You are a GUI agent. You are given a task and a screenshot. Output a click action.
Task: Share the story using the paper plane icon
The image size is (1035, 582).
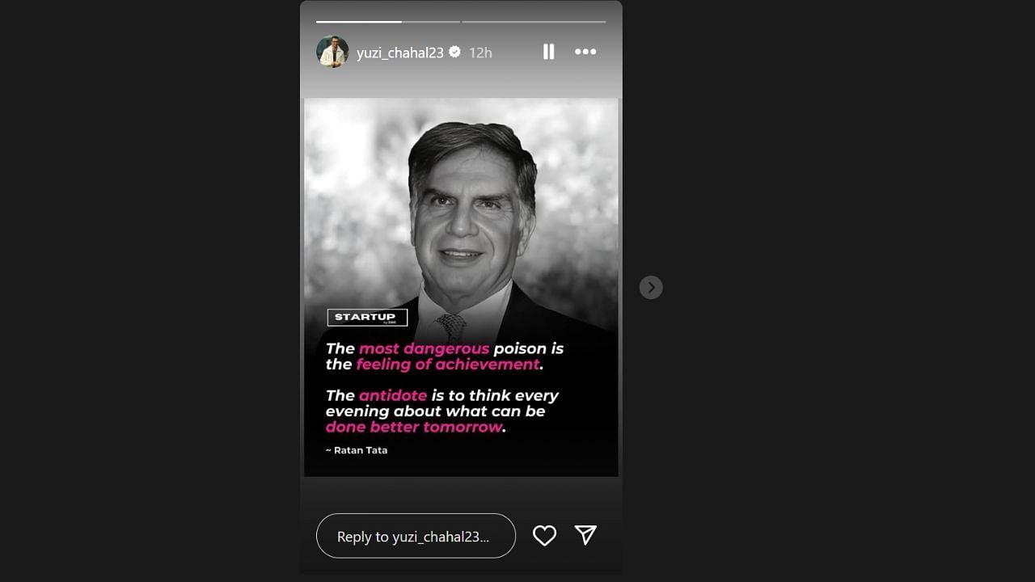point(585,535)
